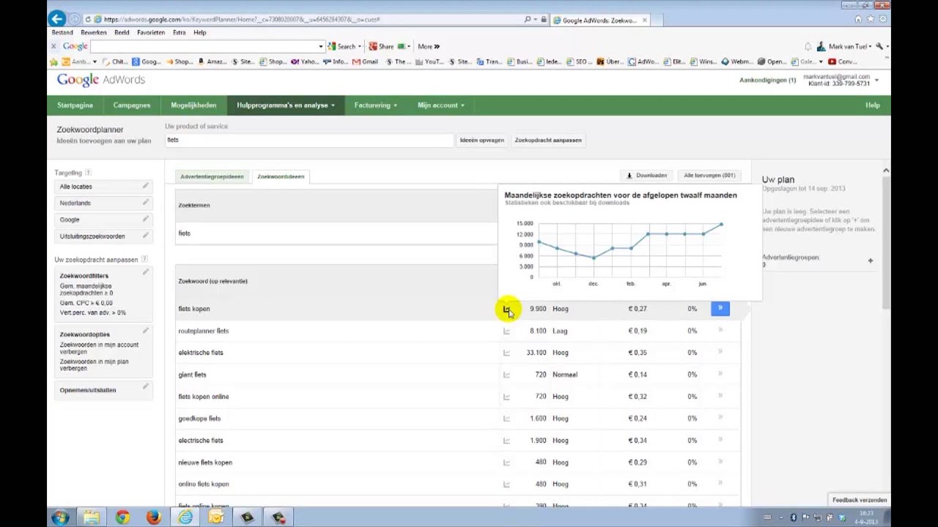This screenshot has height=527, width=938.
Task: Open the trend chart icon for fiets kopen online
Action: (x=506, y=397)
